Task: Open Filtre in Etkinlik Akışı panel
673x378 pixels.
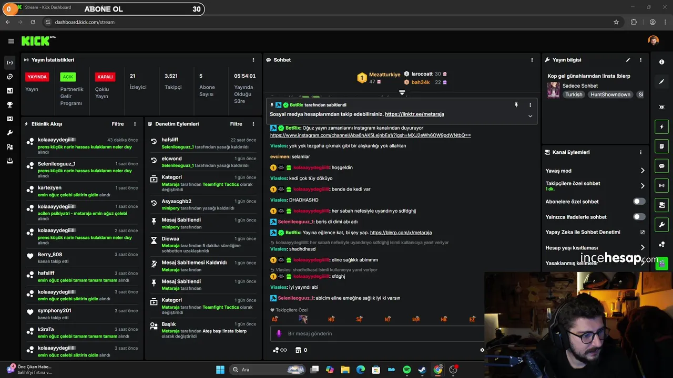Action: click(118, 124)
